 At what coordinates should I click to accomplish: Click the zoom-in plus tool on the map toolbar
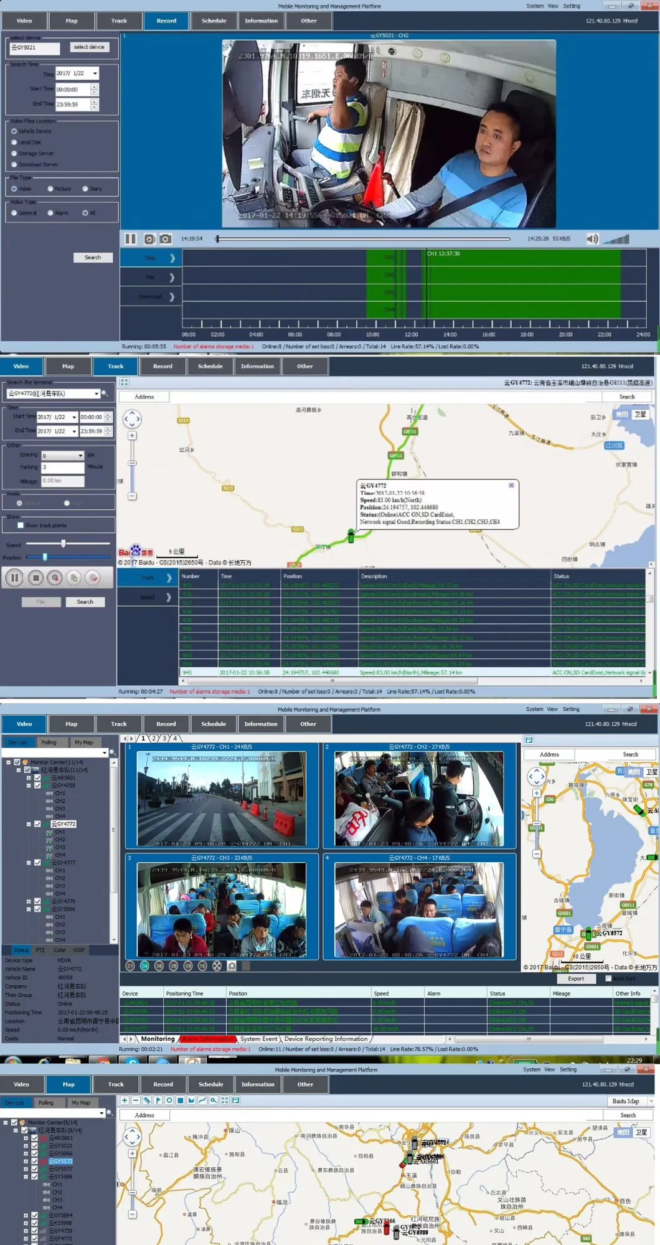(x=125, y=1101)
